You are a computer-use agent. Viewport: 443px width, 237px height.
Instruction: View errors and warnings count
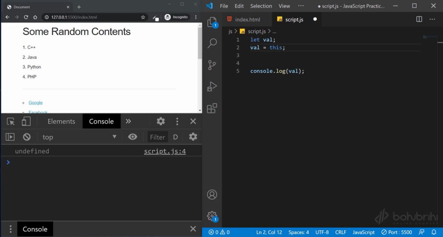pyautogui.click(x=219, y=232)
